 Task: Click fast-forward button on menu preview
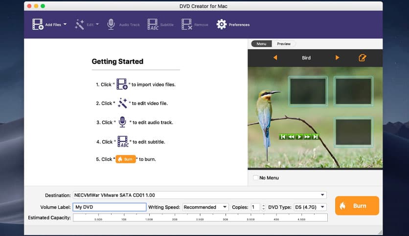pyautogui.click(x=307, y=137)
